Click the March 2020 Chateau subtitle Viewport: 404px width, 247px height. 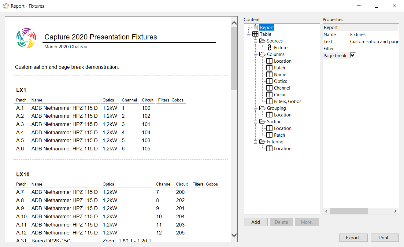coord(66,47)
